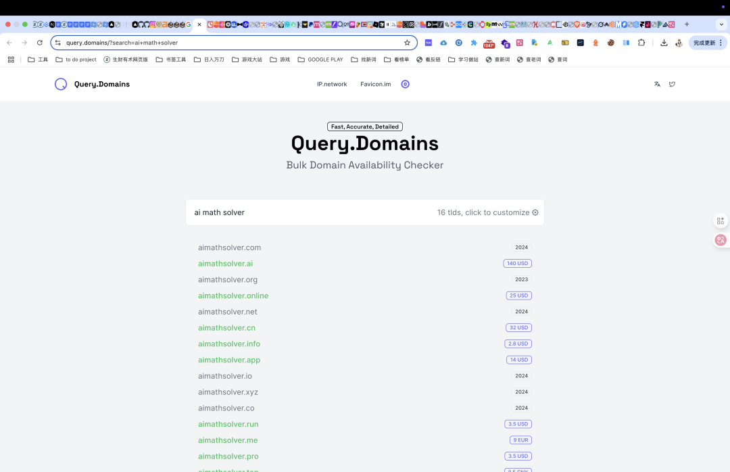Open the 找新词 bookmarks folder
Screen dimensions: 730x472
(x=364, y=60)
